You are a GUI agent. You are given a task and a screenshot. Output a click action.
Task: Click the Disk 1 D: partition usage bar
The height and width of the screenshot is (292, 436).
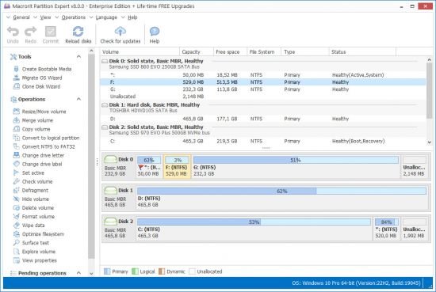pos(281,191)
